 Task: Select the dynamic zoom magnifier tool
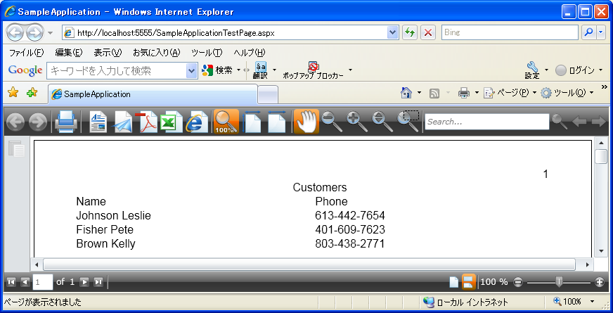point(382,122)
